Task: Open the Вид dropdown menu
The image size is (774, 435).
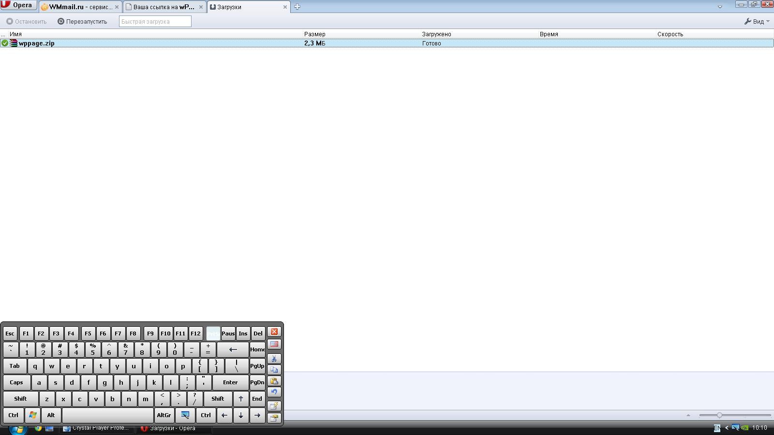Action: click(x=757, y=21)
